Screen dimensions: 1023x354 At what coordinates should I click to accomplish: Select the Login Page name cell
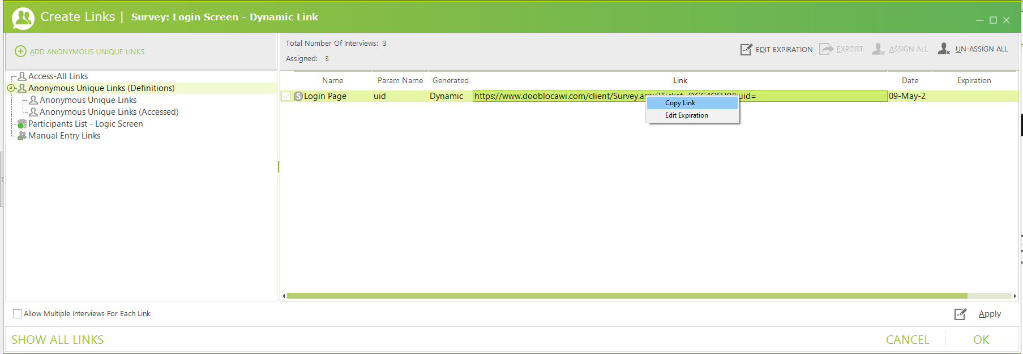pyautogui.click(x=325, y=96)
